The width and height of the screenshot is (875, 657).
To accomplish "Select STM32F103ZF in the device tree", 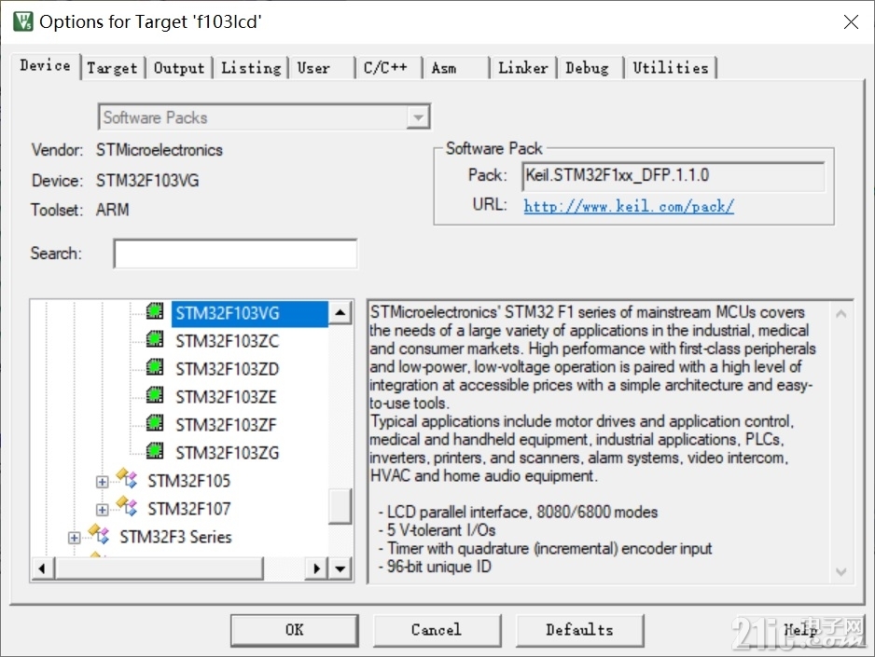I will [x=226, y=425].
